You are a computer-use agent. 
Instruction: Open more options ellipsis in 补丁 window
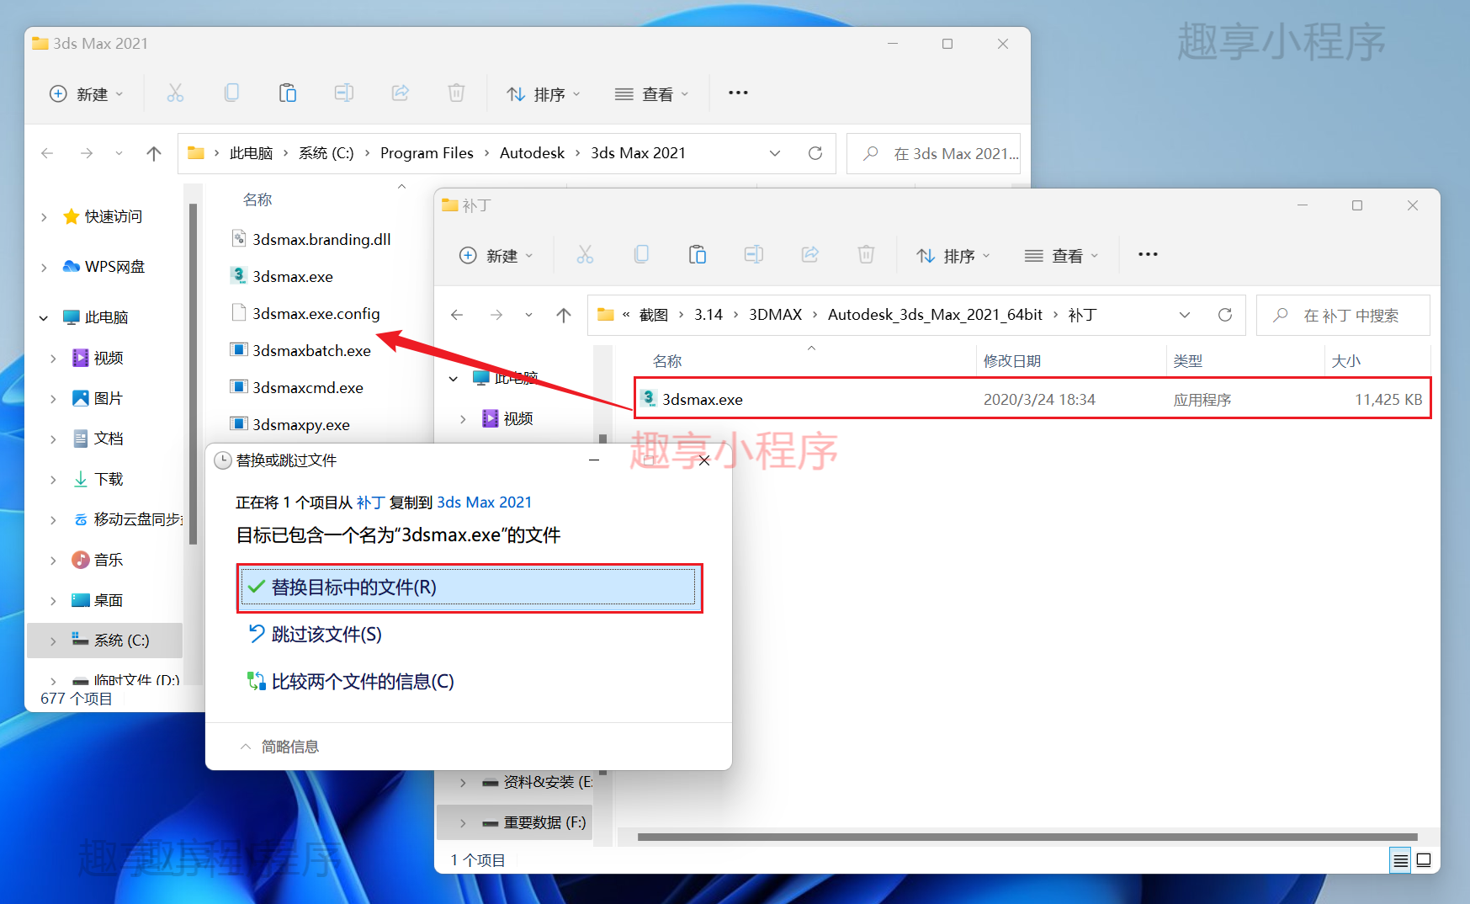coord(1148,254)
